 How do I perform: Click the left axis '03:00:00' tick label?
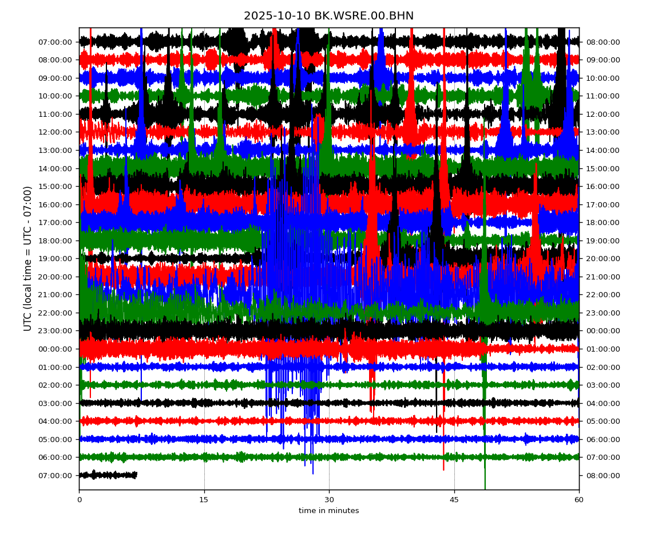[56, 403]
